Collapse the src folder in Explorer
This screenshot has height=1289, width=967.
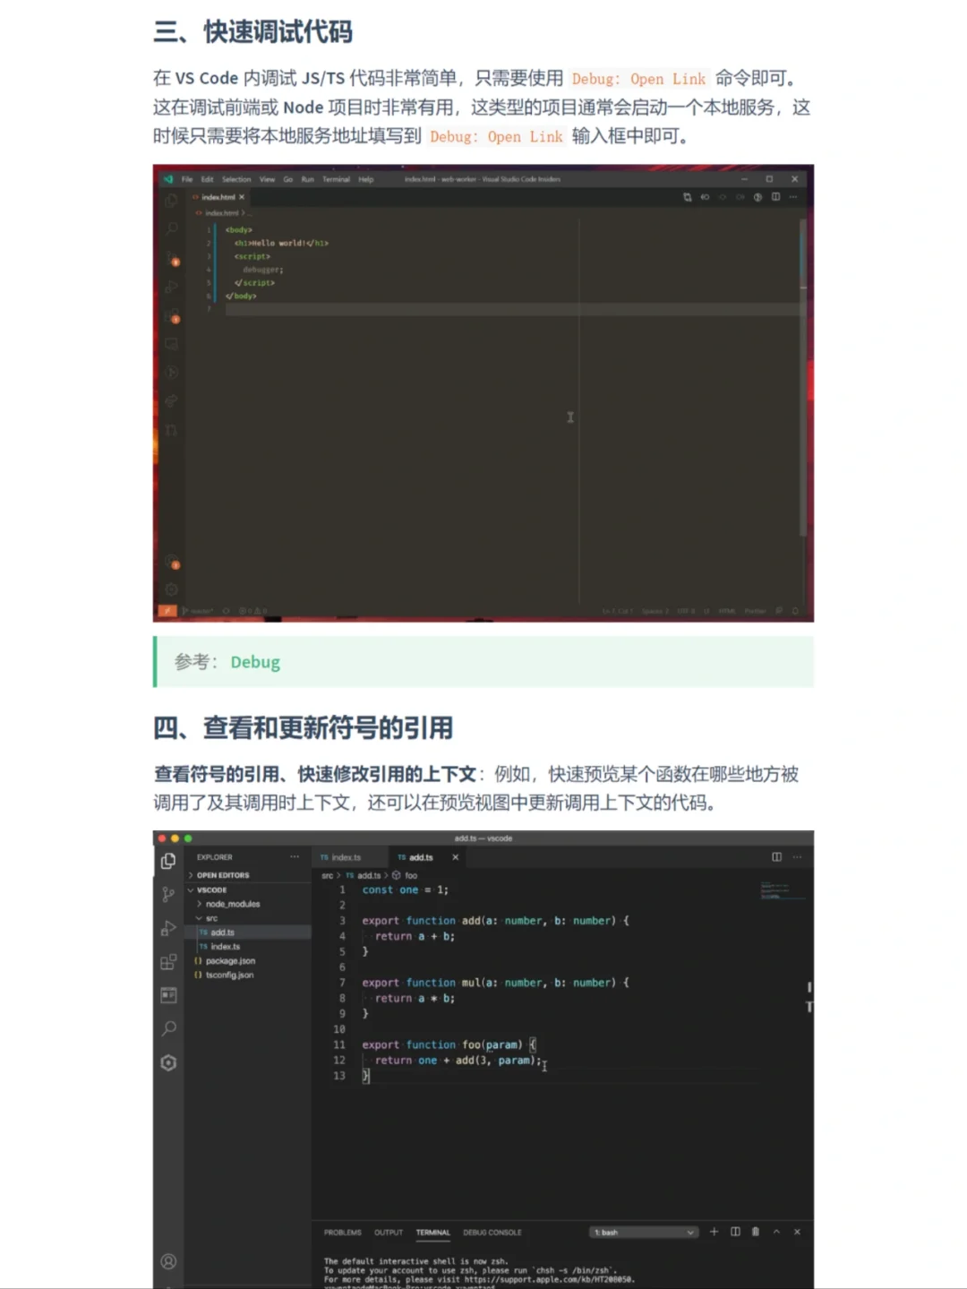pyautogui.click(x=212, y=918)
